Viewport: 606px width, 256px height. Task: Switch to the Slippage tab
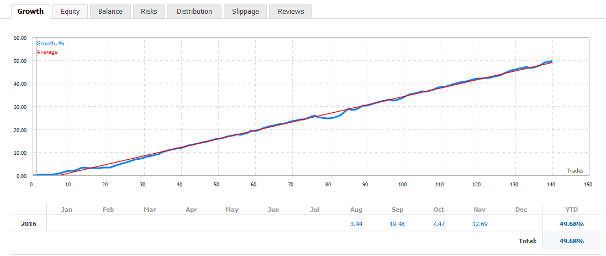pos(245,11)
